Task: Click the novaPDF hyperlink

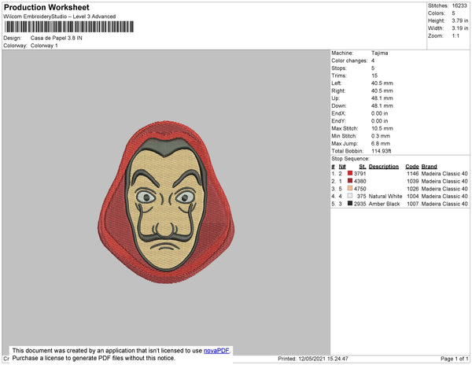Action: point(219,351)
